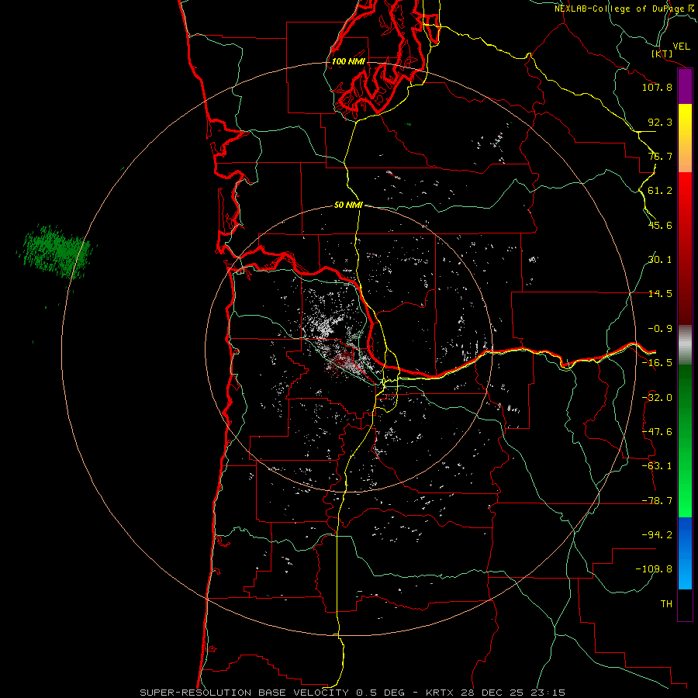Click the 92.3 legend value
Viewport: 698px width, 698px height.
click(x=660, y=122)
